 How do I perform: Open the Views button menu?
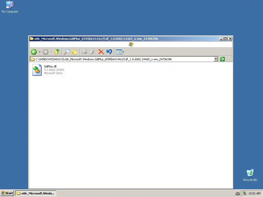point(120,52)
